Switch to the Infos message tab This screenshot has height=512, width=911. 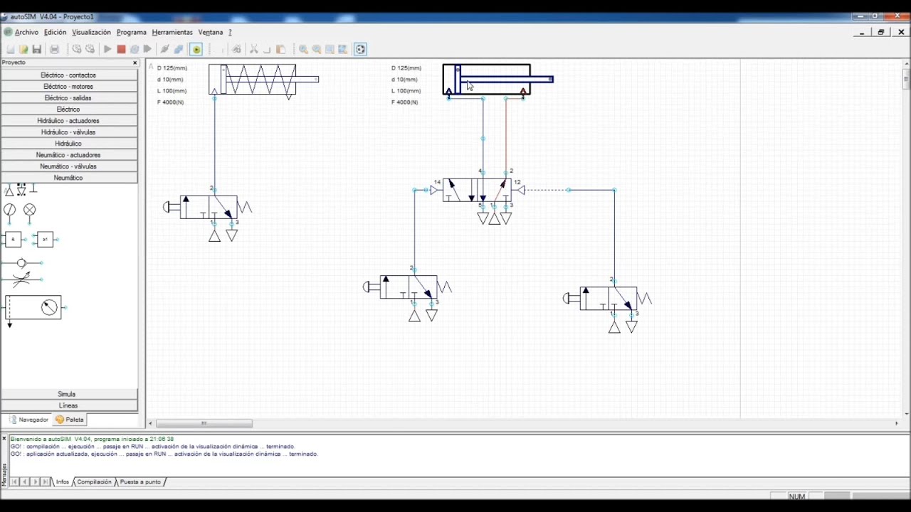click(63, 482)
